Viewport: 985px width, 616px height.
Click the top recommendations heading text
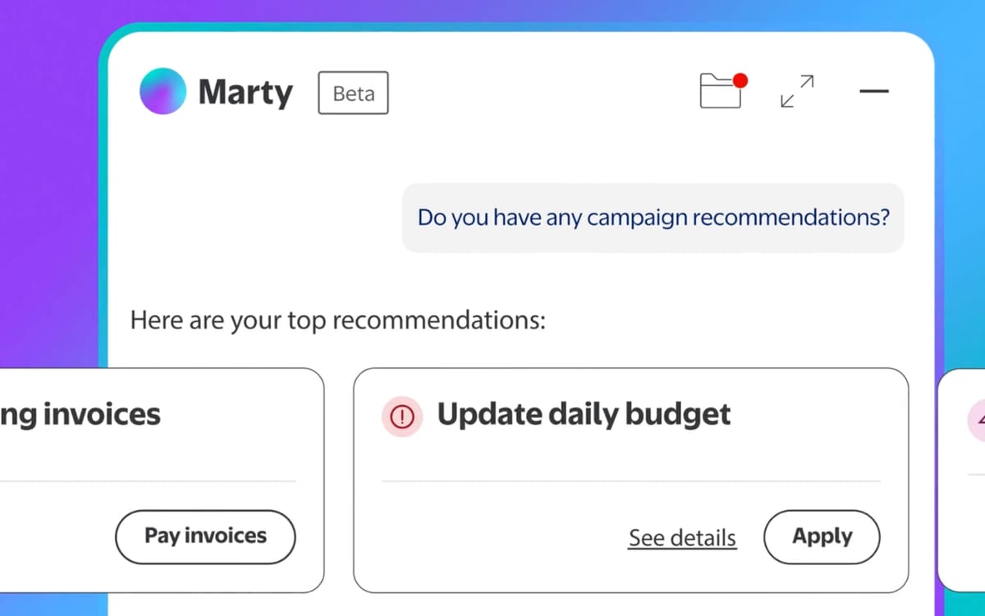pos(337,320)
